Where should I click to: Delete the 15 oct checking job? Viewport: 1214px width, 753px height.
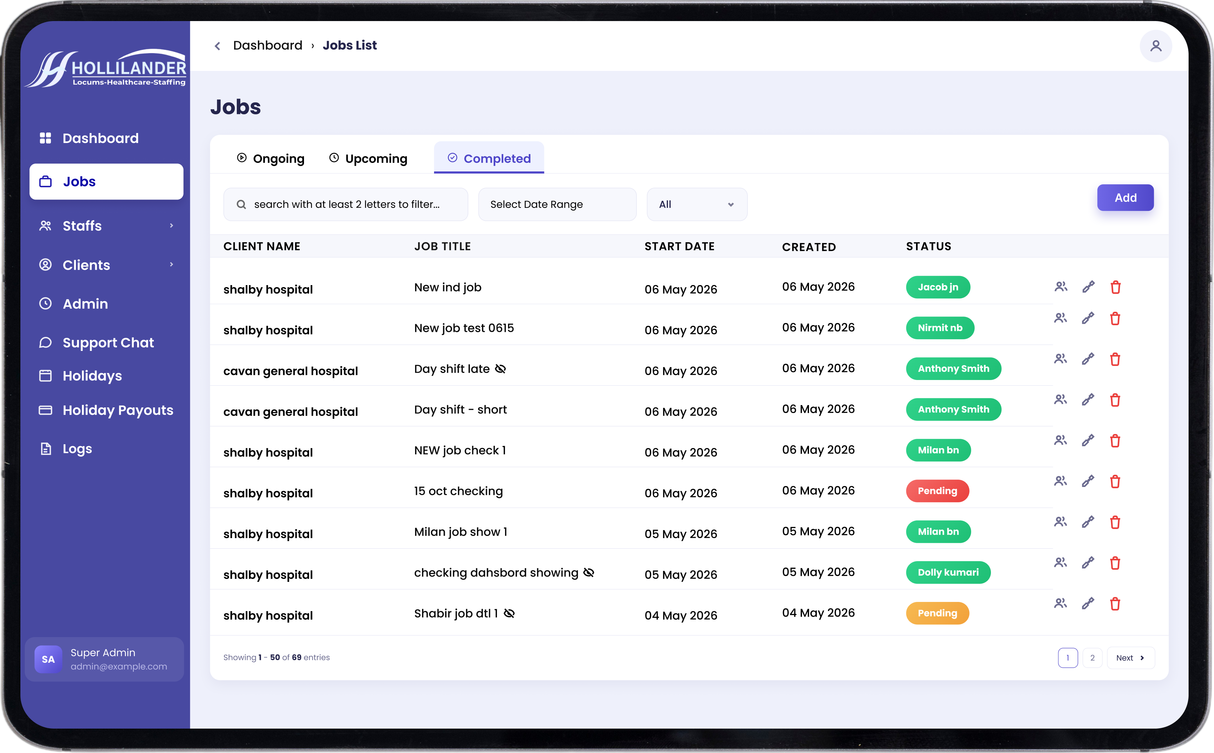pyautogui.click(x=1115, y=482)
